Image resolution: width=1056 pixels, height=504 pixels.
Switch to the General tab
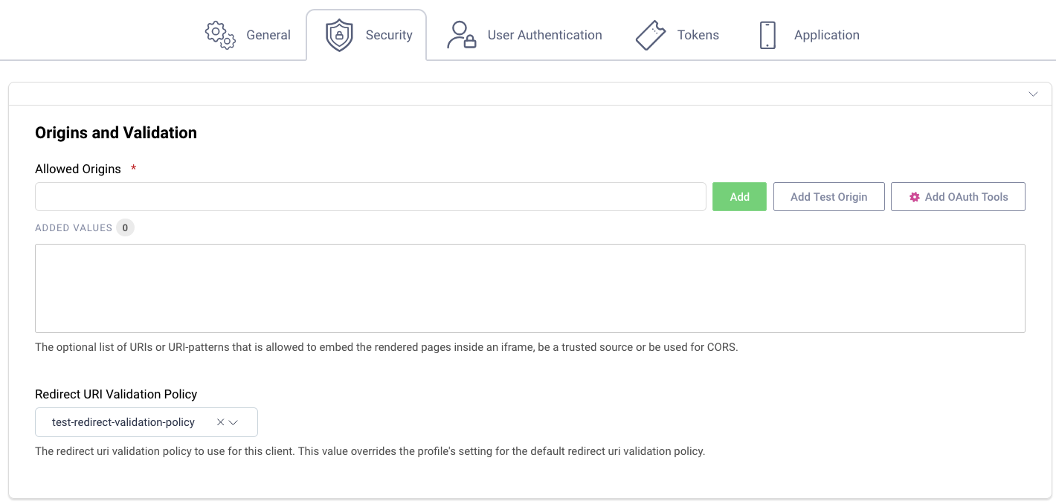(x=268, y=34)
